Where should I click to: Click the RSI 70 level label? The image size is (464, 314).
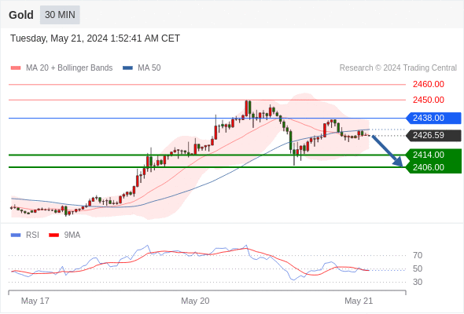coord(418,255)
